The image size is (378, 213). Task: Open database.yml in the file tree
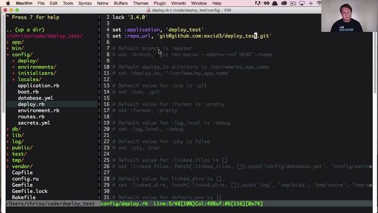35,98
